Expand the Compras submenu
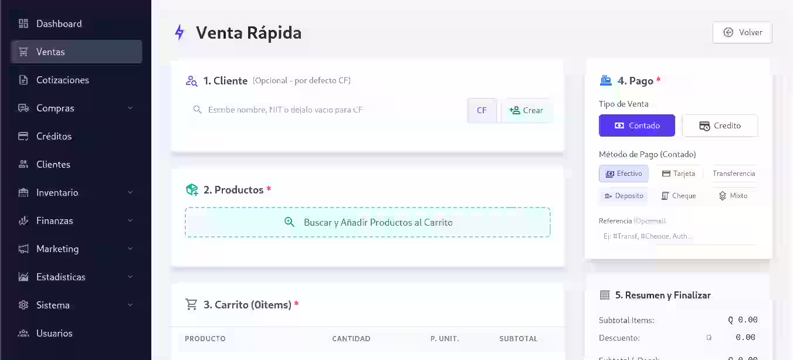 pos(130,108)
